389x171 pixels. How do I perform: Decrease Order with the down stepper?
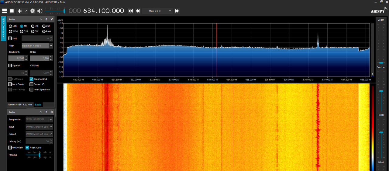tap(51, 60)
